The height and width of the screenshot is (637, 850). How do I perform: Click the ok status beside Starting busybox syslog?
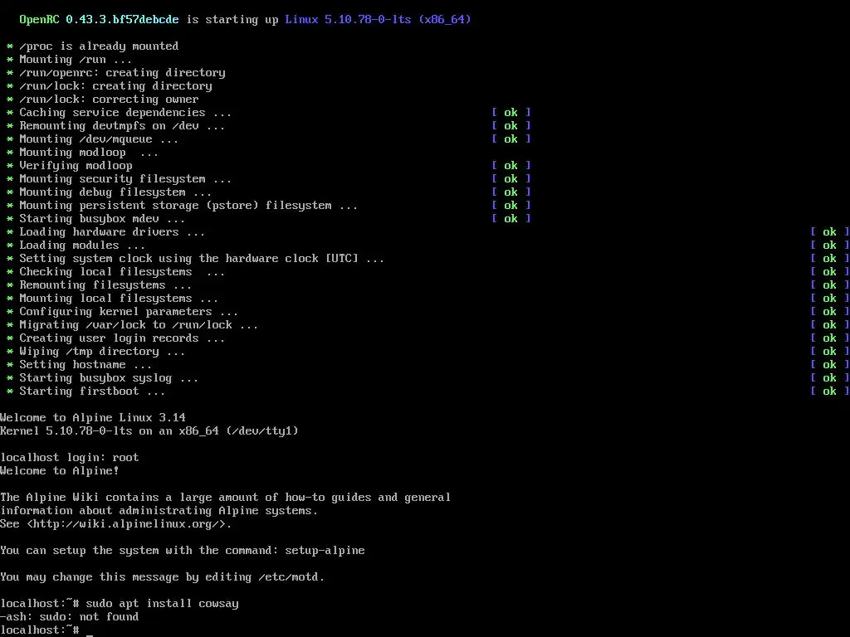(x=829, y=378)
